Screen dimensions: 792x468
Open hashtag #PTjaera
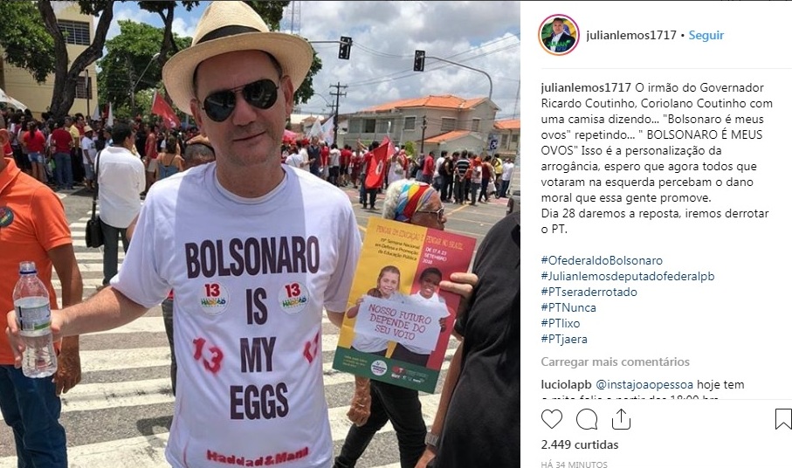click(564, 339)
